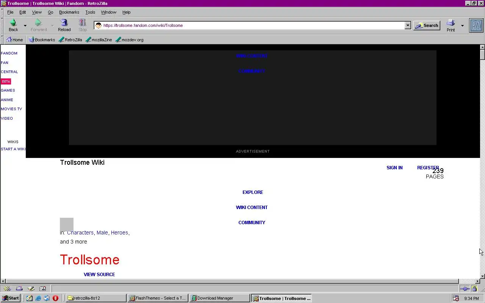Screen dimensions: 485x303
Task: Click the white-area COMMUNITY link
Action: [x=252, y=223]
